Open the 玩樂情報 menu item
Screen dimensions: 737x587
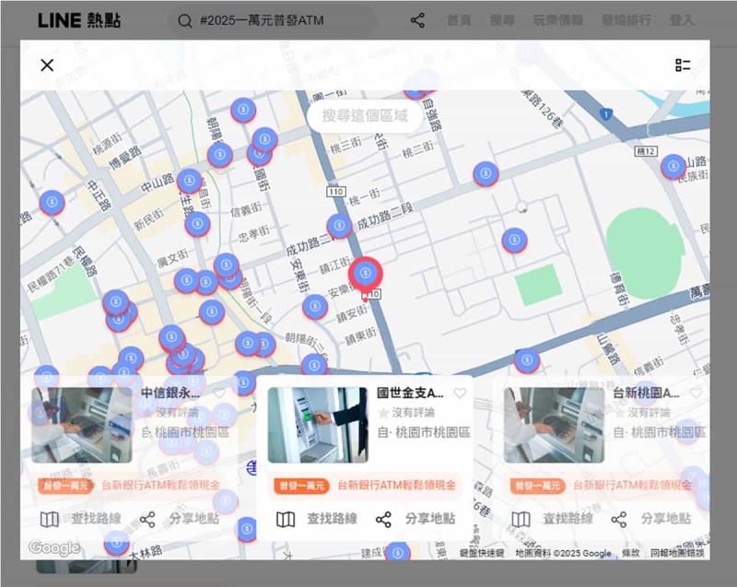click(559, 19)
